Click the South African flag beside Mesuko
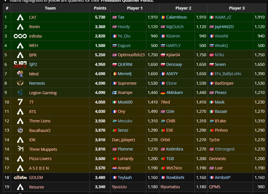 pos(114,121)
